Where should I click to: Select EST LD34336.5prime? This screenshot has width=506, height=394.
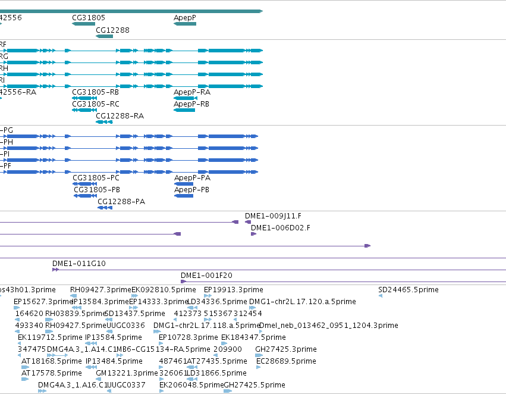(217, 302)
